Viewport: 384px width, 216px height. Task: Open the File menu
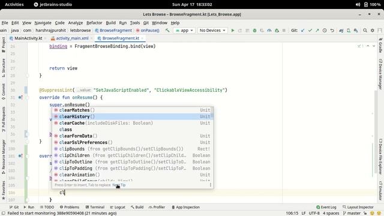point(5,23)
